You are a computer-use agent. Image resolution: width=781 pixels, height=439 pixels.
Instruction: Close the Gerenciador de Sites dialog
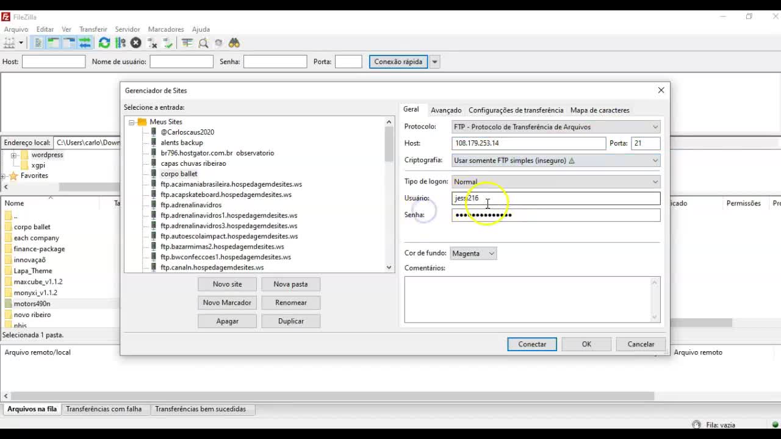point(661,90)
